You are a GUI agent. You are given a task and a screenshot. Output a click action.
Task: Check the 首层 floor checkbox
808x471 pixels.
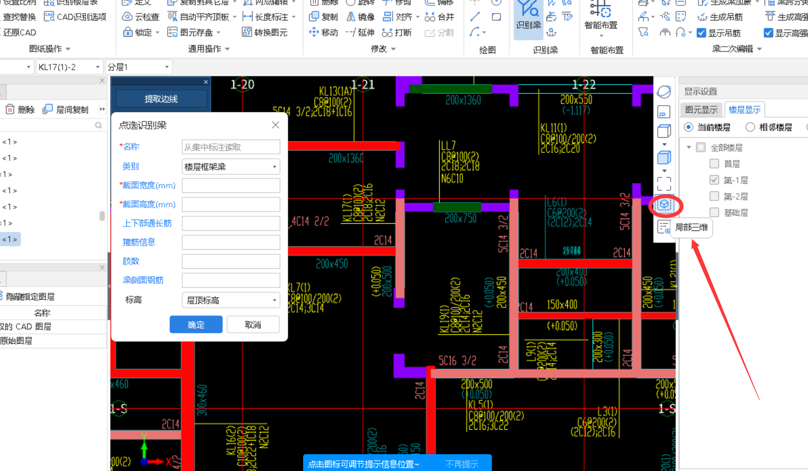pyautogui.click(x=714, y=164)
